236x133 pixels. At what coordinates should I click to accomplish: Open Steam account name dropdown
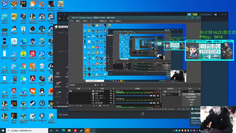(x=207, y=14)
